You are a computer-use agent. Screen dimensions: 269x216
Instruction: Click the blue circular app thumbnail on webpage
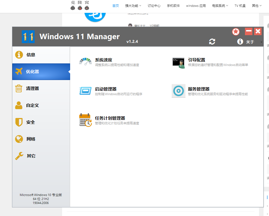tap(95, 17)
